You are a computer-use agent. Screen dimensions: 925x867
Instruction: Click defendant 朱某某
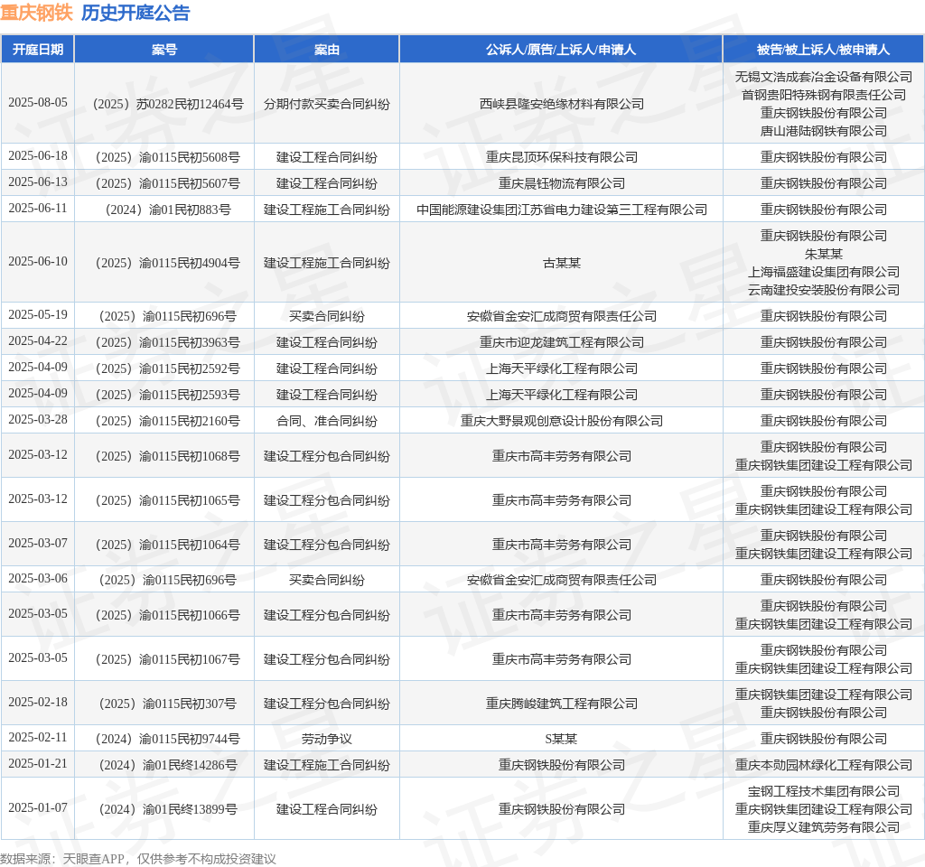pos(824,254)
